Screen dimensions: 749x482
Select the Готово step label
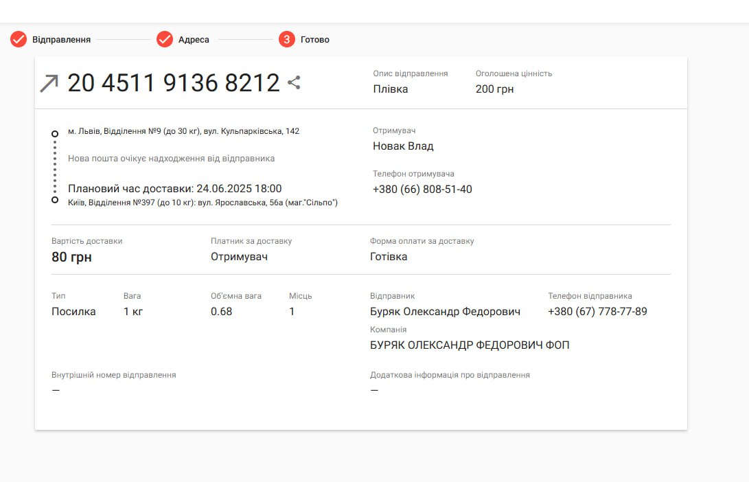[314, 40]
